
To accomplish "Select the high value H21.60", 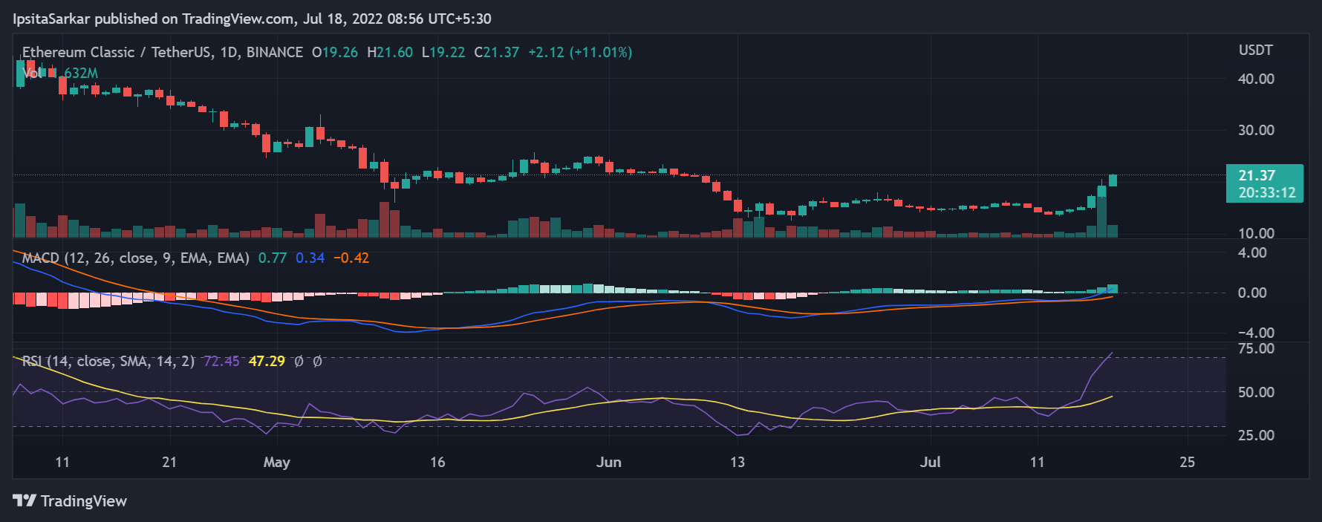I will click(390, 52).
